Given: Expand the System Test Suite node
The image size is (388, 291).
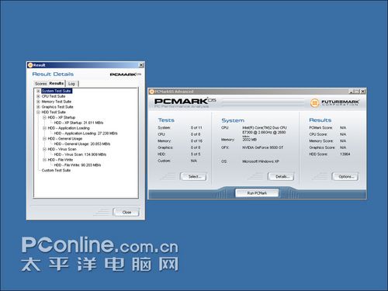Looking at the screenshot, I should coord(38,91).
